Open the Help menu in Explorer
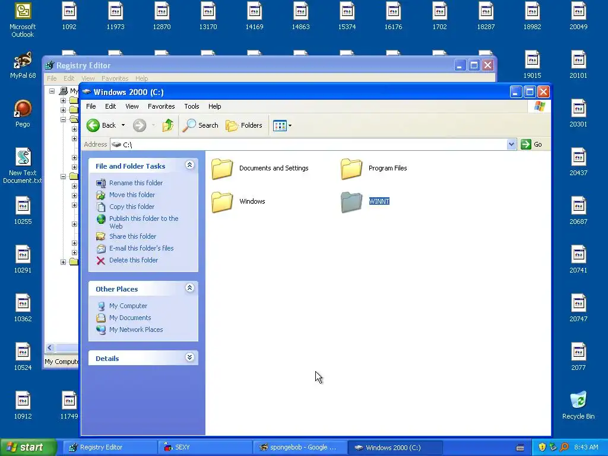Screen dimensions: 608x456 pyautogui.click(x=214, y=106)
